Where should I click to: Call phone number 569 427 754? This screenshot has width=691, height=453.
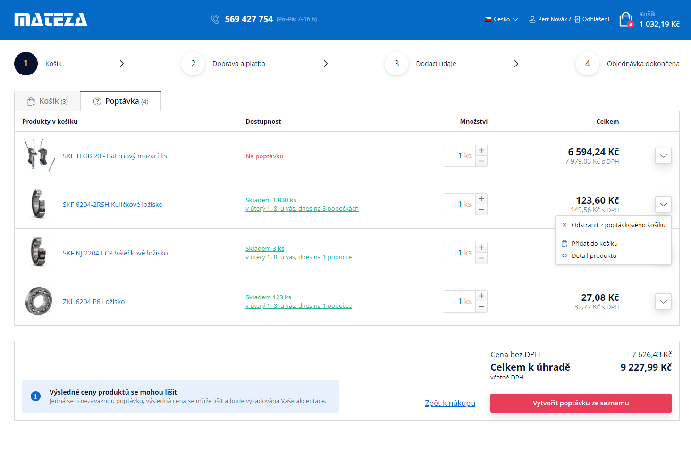click(249, 19)
